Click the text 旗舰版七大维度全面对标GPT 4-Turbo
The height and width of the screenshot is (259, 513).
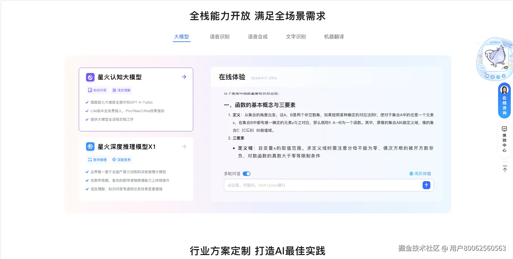pyautogui.click(x=121, y=102)
